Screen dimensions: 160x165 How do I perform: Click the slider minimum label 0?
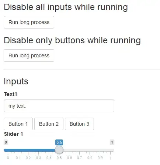(x=6, y=142)
